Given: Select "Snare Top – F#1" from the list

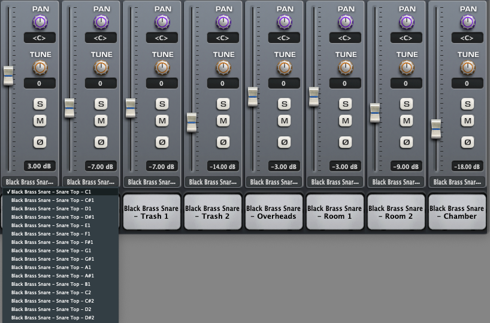Looking at the screenshot, I should coord(52,242).
